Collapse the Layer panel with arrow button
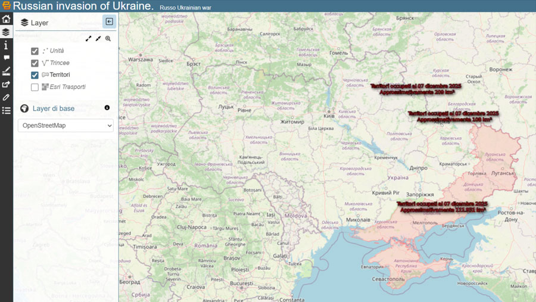The width and height of the screenshot is (536, 302). pyautogui.click(x=109, y=22)
